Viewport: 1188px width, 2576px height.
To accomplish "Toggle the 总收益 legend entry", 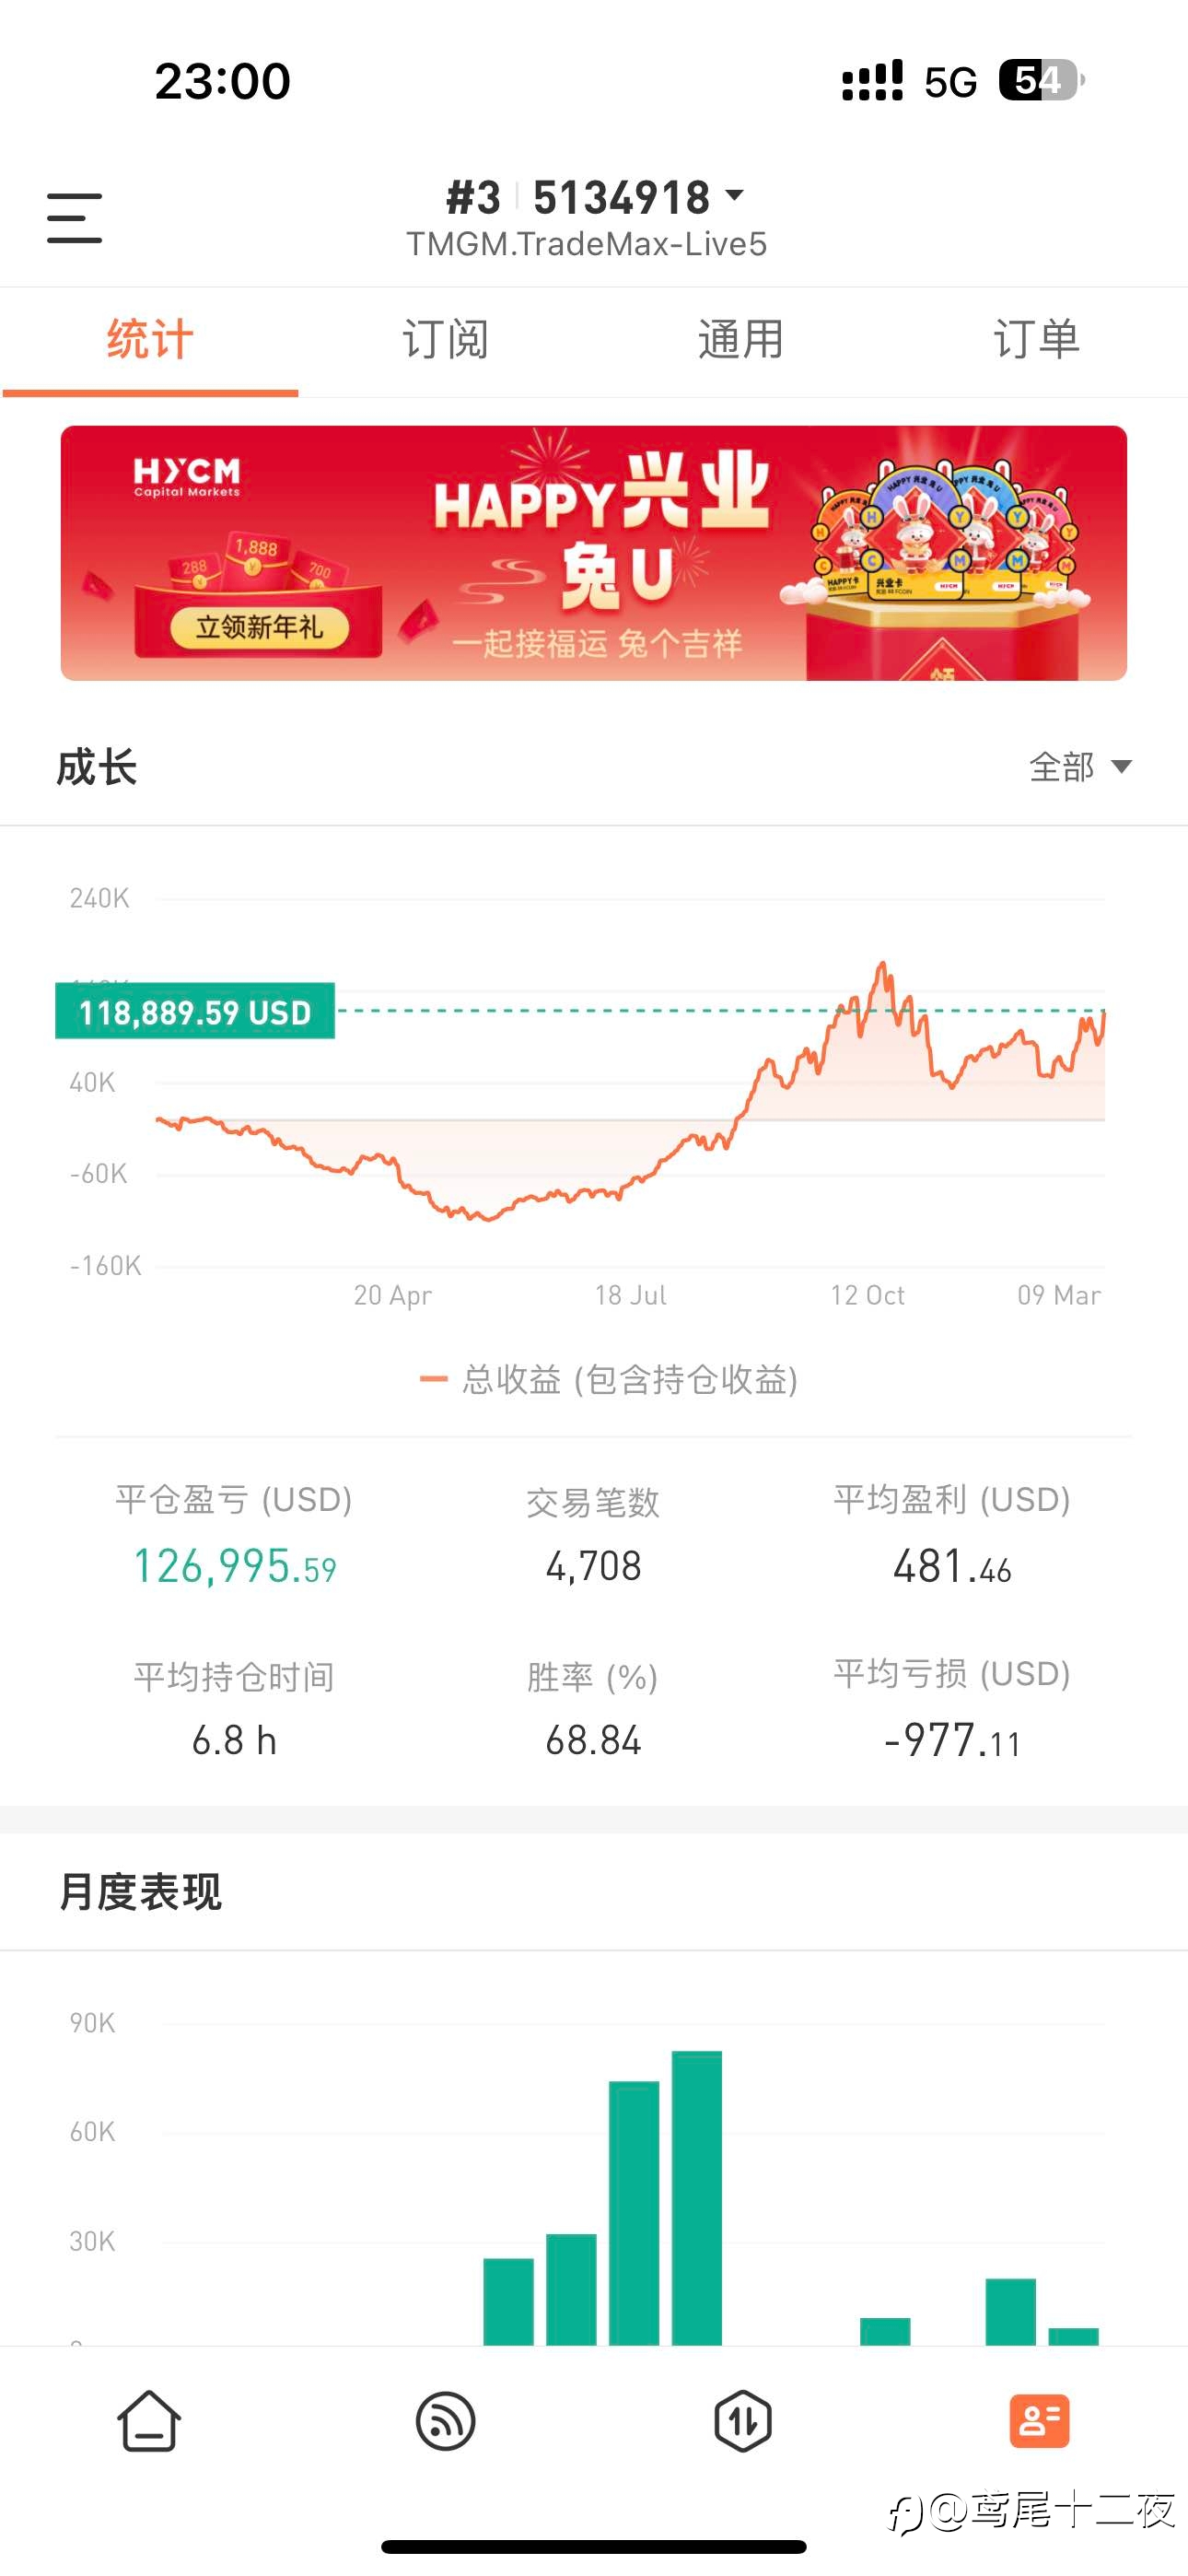I will click(609, 1380).
